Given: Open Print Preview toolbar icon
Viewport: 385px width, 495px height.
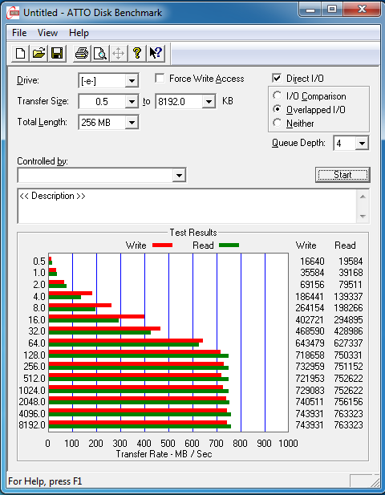Looking at the screenshot, I should click(100, 53).
